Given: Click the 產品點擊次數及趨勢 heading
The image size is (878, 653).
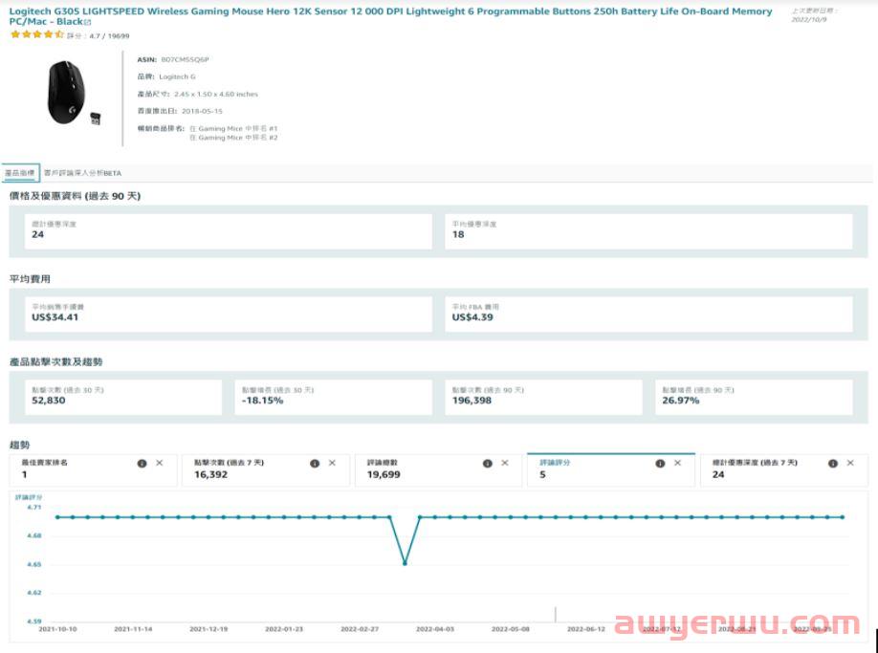Looking at the screenshot, I should click(56, 362).
